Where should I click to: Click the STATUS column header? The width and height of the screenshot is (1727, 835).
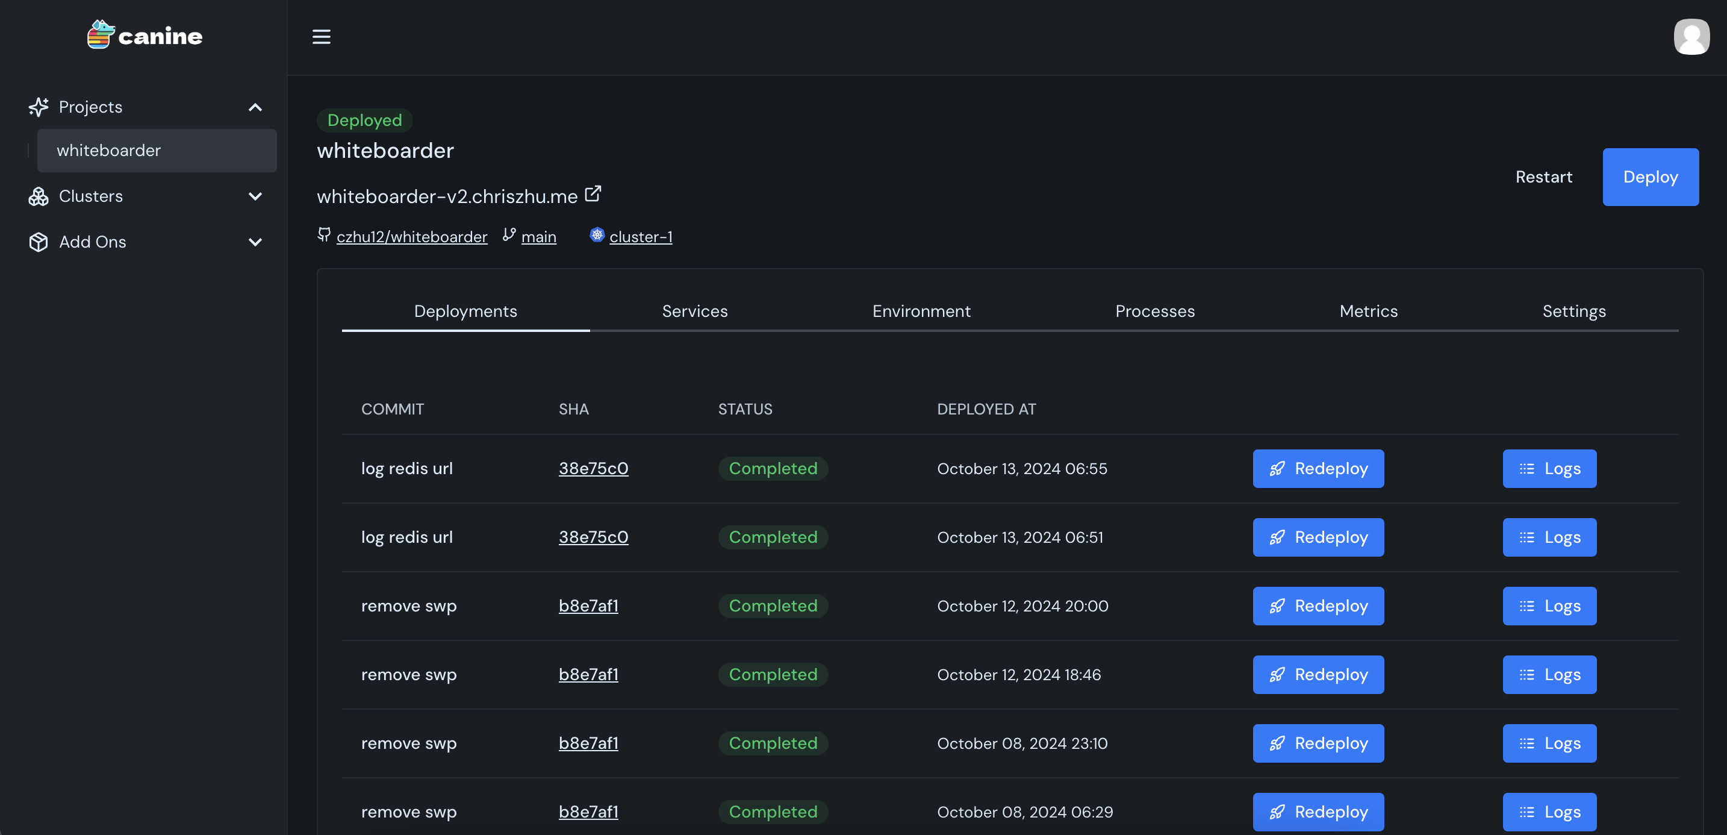745,409
